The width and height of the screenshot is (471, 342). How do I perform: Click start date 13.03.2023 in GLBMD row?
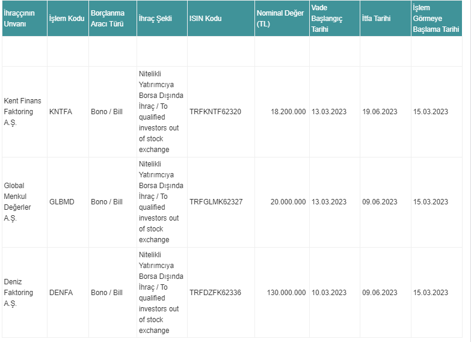(329, 202)
